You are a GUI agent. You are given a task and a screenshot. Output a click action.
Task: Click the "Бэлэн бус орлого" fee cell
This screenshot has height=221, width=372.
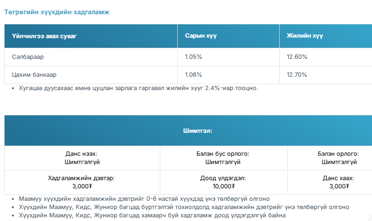pos(224,158)
